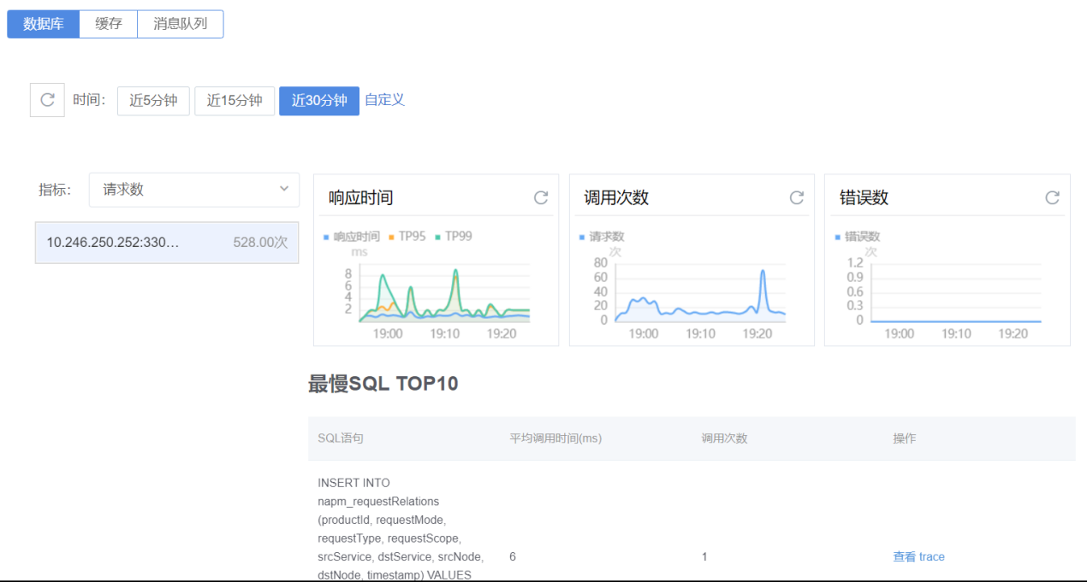Select the 近15分钟 time range
This screenshot has height=582, width=1087.
click(x=235, y=101)
